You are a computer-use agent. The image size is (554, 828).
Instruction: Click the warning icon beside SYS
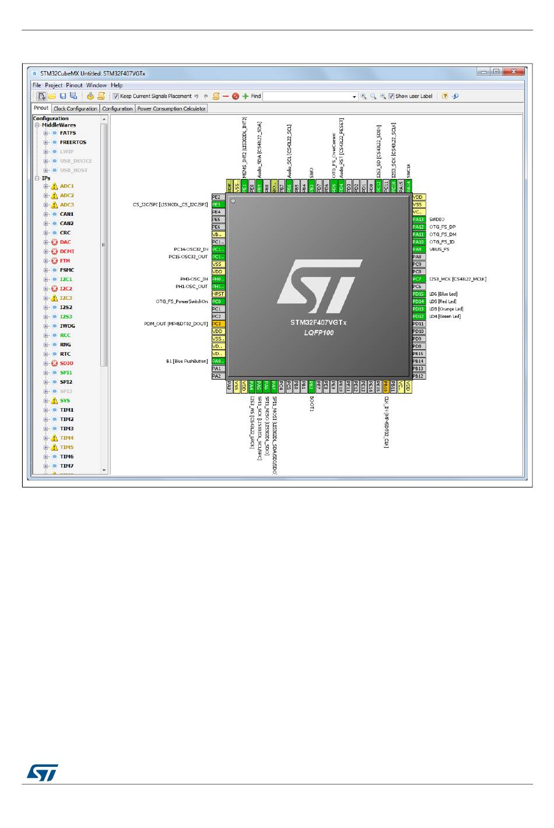(x=54, y=401)
